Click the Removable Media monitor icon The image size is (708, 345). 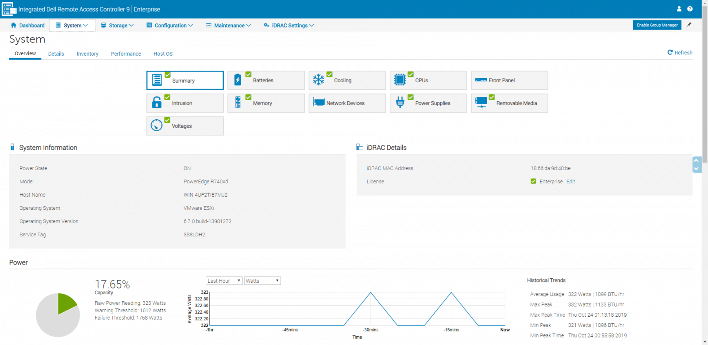click(481, 102)
